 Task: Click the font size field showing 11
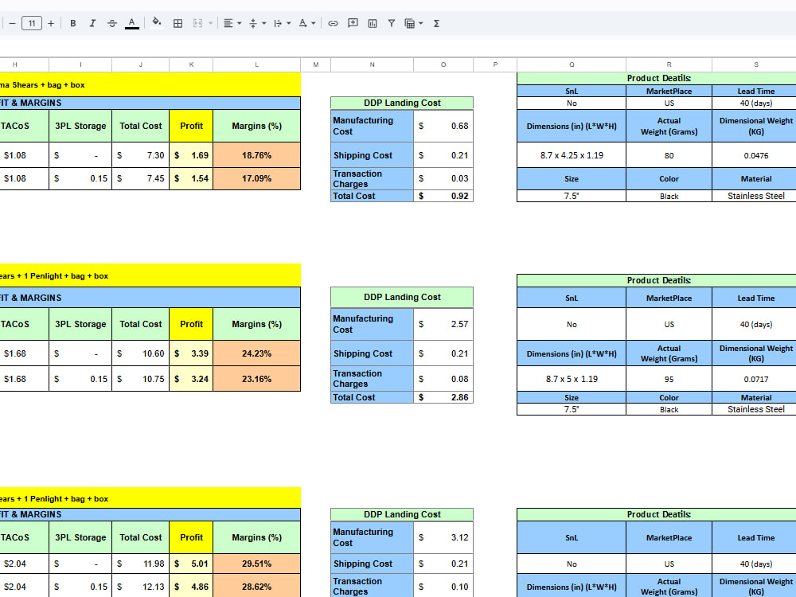pos(32,23)
